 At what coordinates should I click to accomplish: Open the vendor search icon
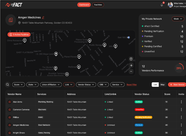(7, 85)
